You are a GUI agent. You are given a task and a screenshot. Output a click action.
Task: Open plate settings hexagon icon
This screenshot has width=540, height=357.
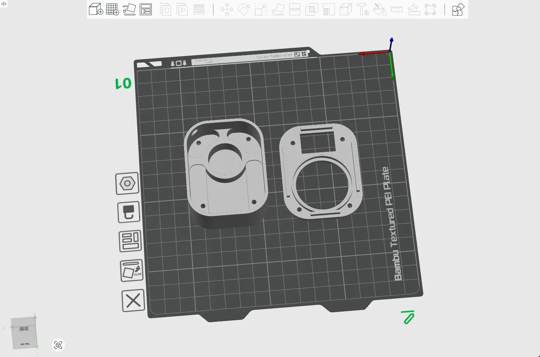[127, 183]
